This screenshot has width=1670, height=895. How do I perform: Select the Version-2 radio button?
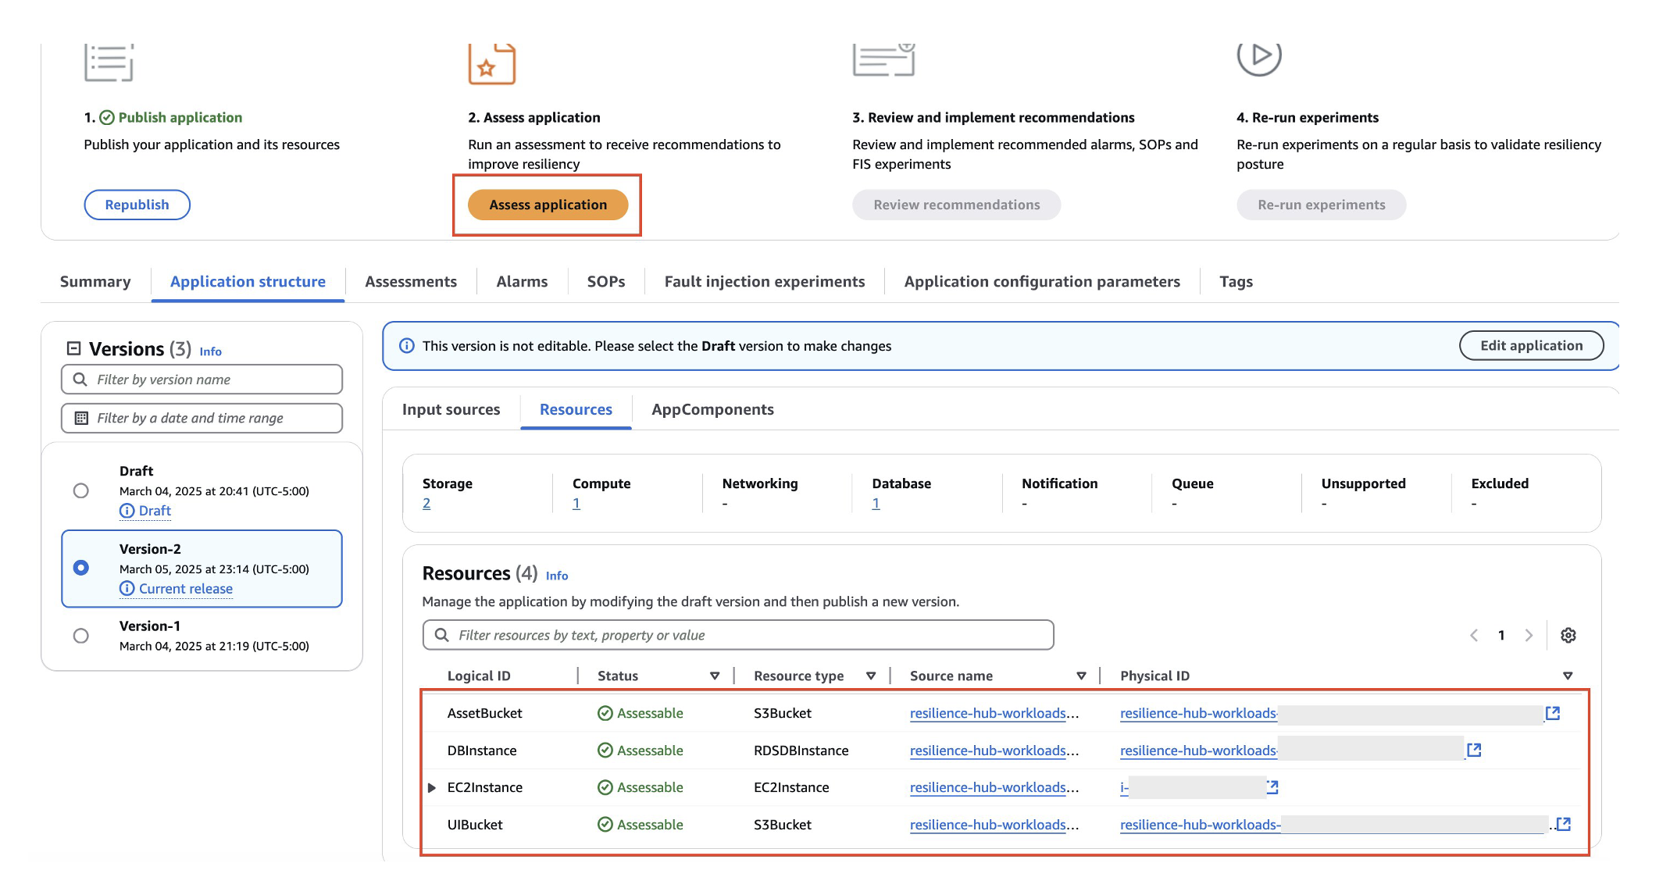tap(81, 569)
